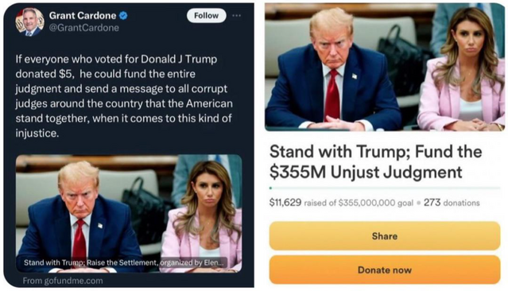
Task: Click the orange Donate now button
Action: (x=385, y=270)
